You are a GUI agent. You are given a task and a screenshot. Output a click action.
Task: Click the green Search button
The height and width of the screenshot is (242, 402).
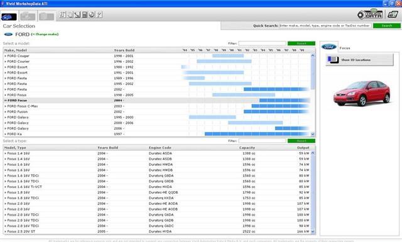[387, 26]
